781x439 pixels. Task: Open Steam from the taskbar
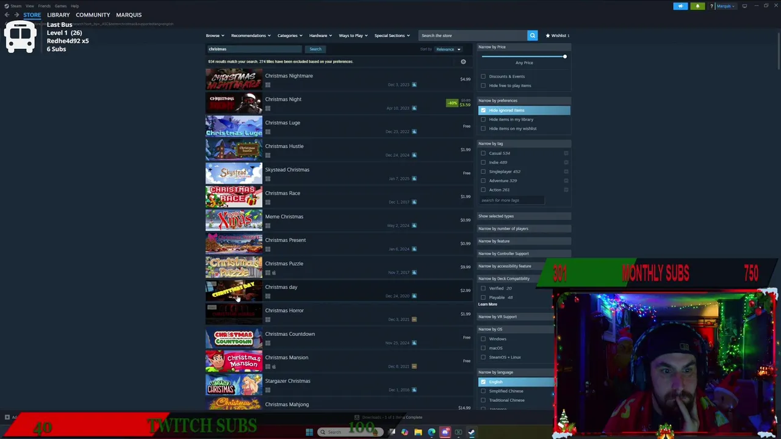(x=472, y=432)
